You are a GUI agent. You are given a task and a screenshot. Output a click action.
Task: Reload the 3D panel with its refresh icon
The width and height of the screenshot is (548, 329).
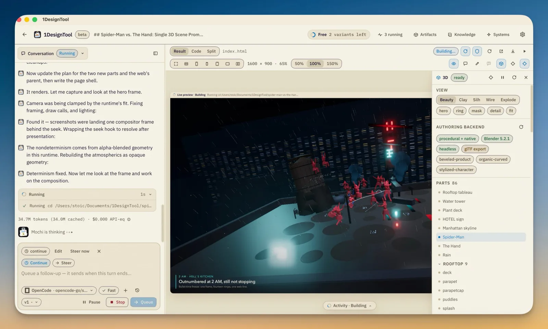pos(514,78)
